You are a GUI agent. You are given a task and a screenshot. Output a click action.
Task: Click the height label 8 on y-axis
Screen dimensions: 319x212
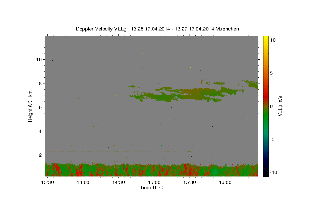coord(40,83)
